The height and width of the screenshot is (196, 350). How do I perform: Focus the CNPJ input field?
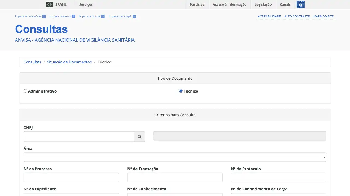coord(79,137)
